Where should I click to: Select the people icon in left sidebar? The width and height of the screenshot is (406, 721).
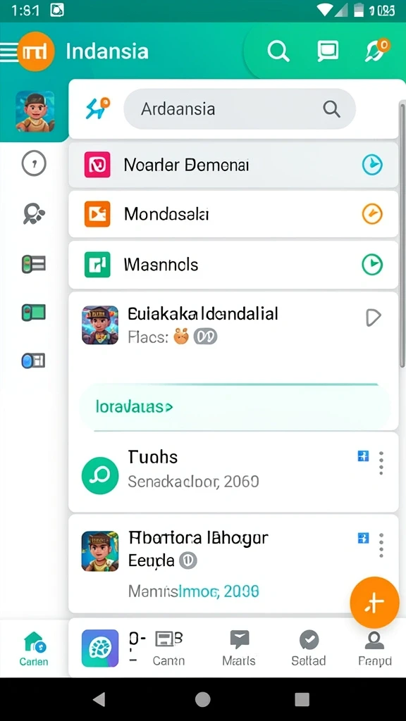(34, 214)
